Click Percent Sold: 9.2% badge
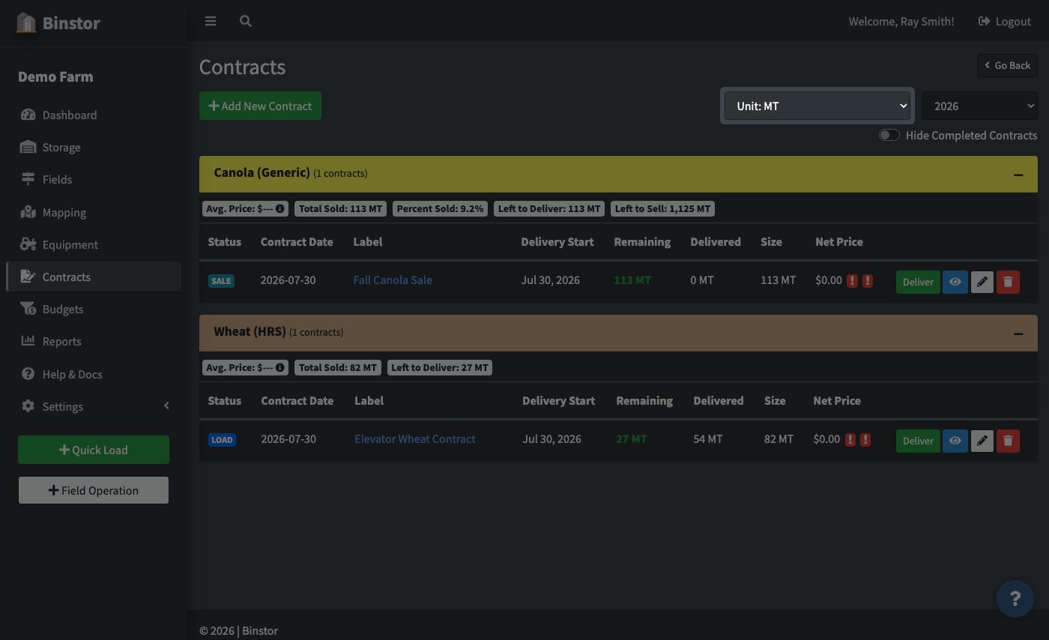The width and height of the screenshot is (1049, 640). pos(440,208)
